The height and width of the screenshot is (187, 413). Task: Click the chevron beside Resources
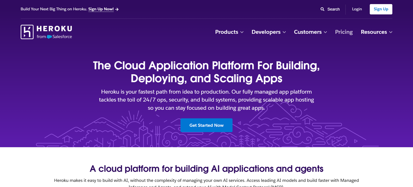coord(391,32)
